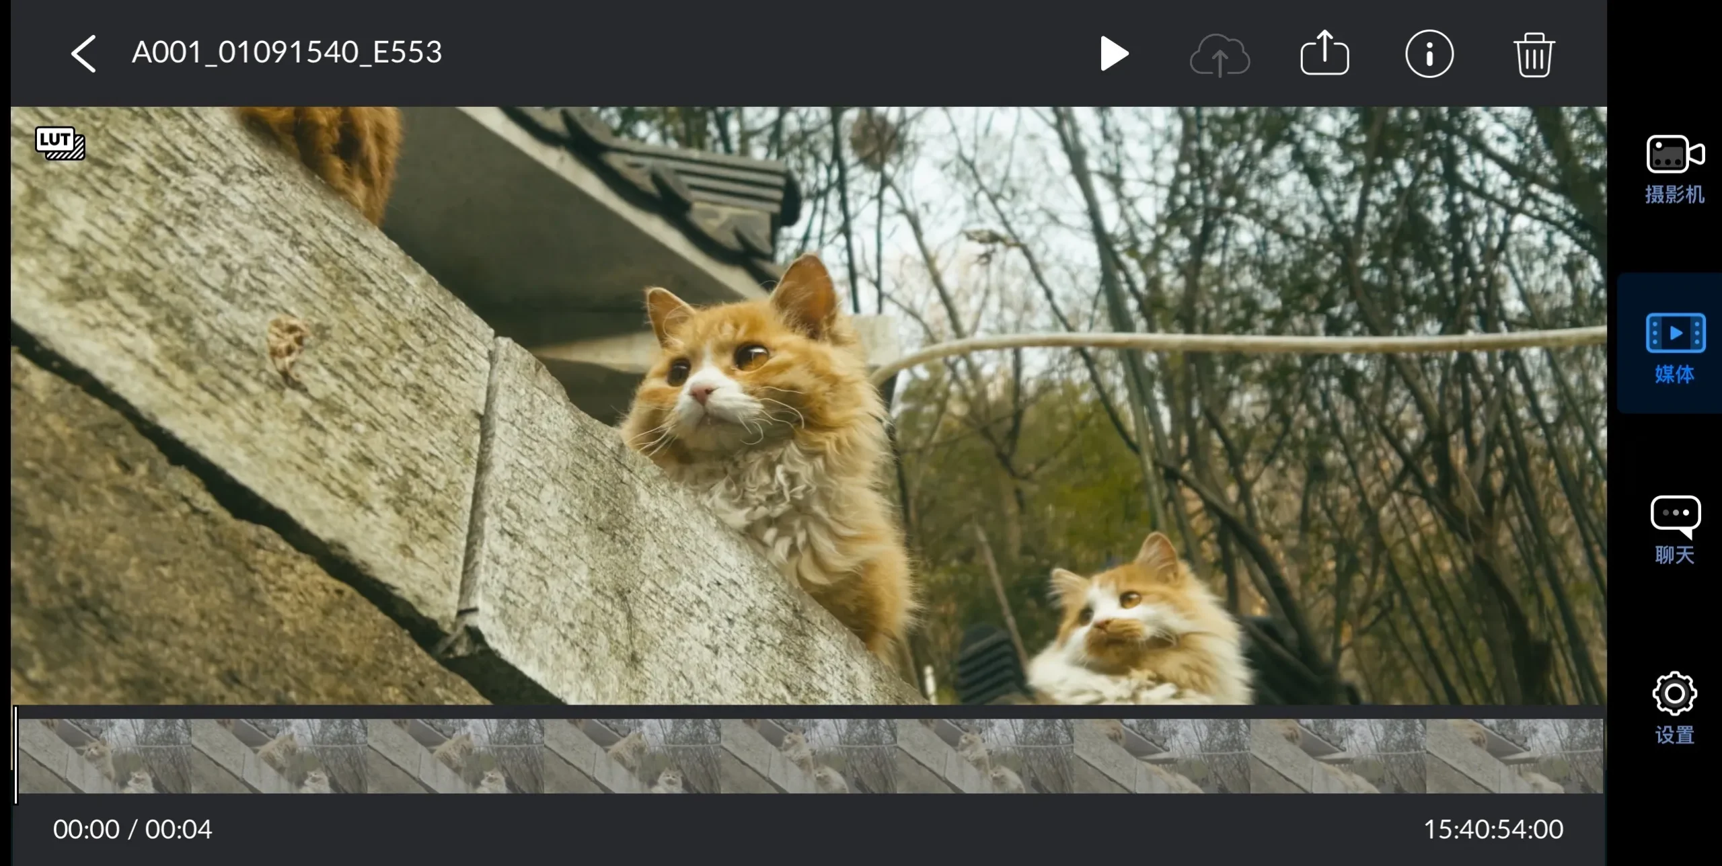Viewport: 1722px width, 866px height.
Task: Click the first filmstrip thumbnail
Action: point(105,756)
